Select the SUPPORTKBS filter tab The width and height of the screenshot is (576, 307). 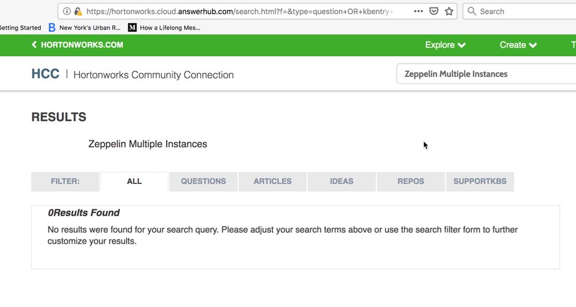click(480, 181)
